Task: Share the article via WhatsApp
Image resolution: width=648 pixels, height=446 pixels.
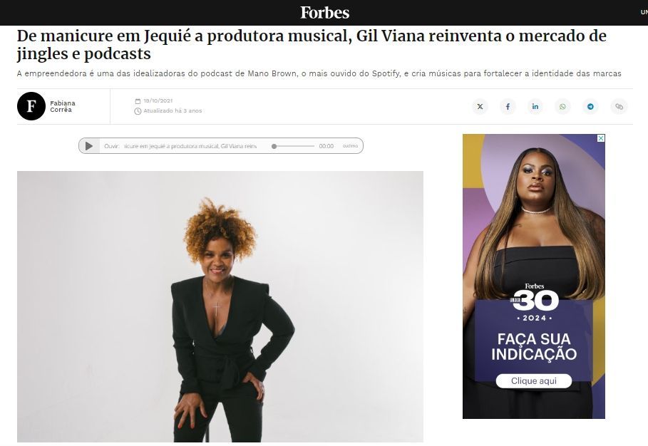Action: click(x=563, y=107)
